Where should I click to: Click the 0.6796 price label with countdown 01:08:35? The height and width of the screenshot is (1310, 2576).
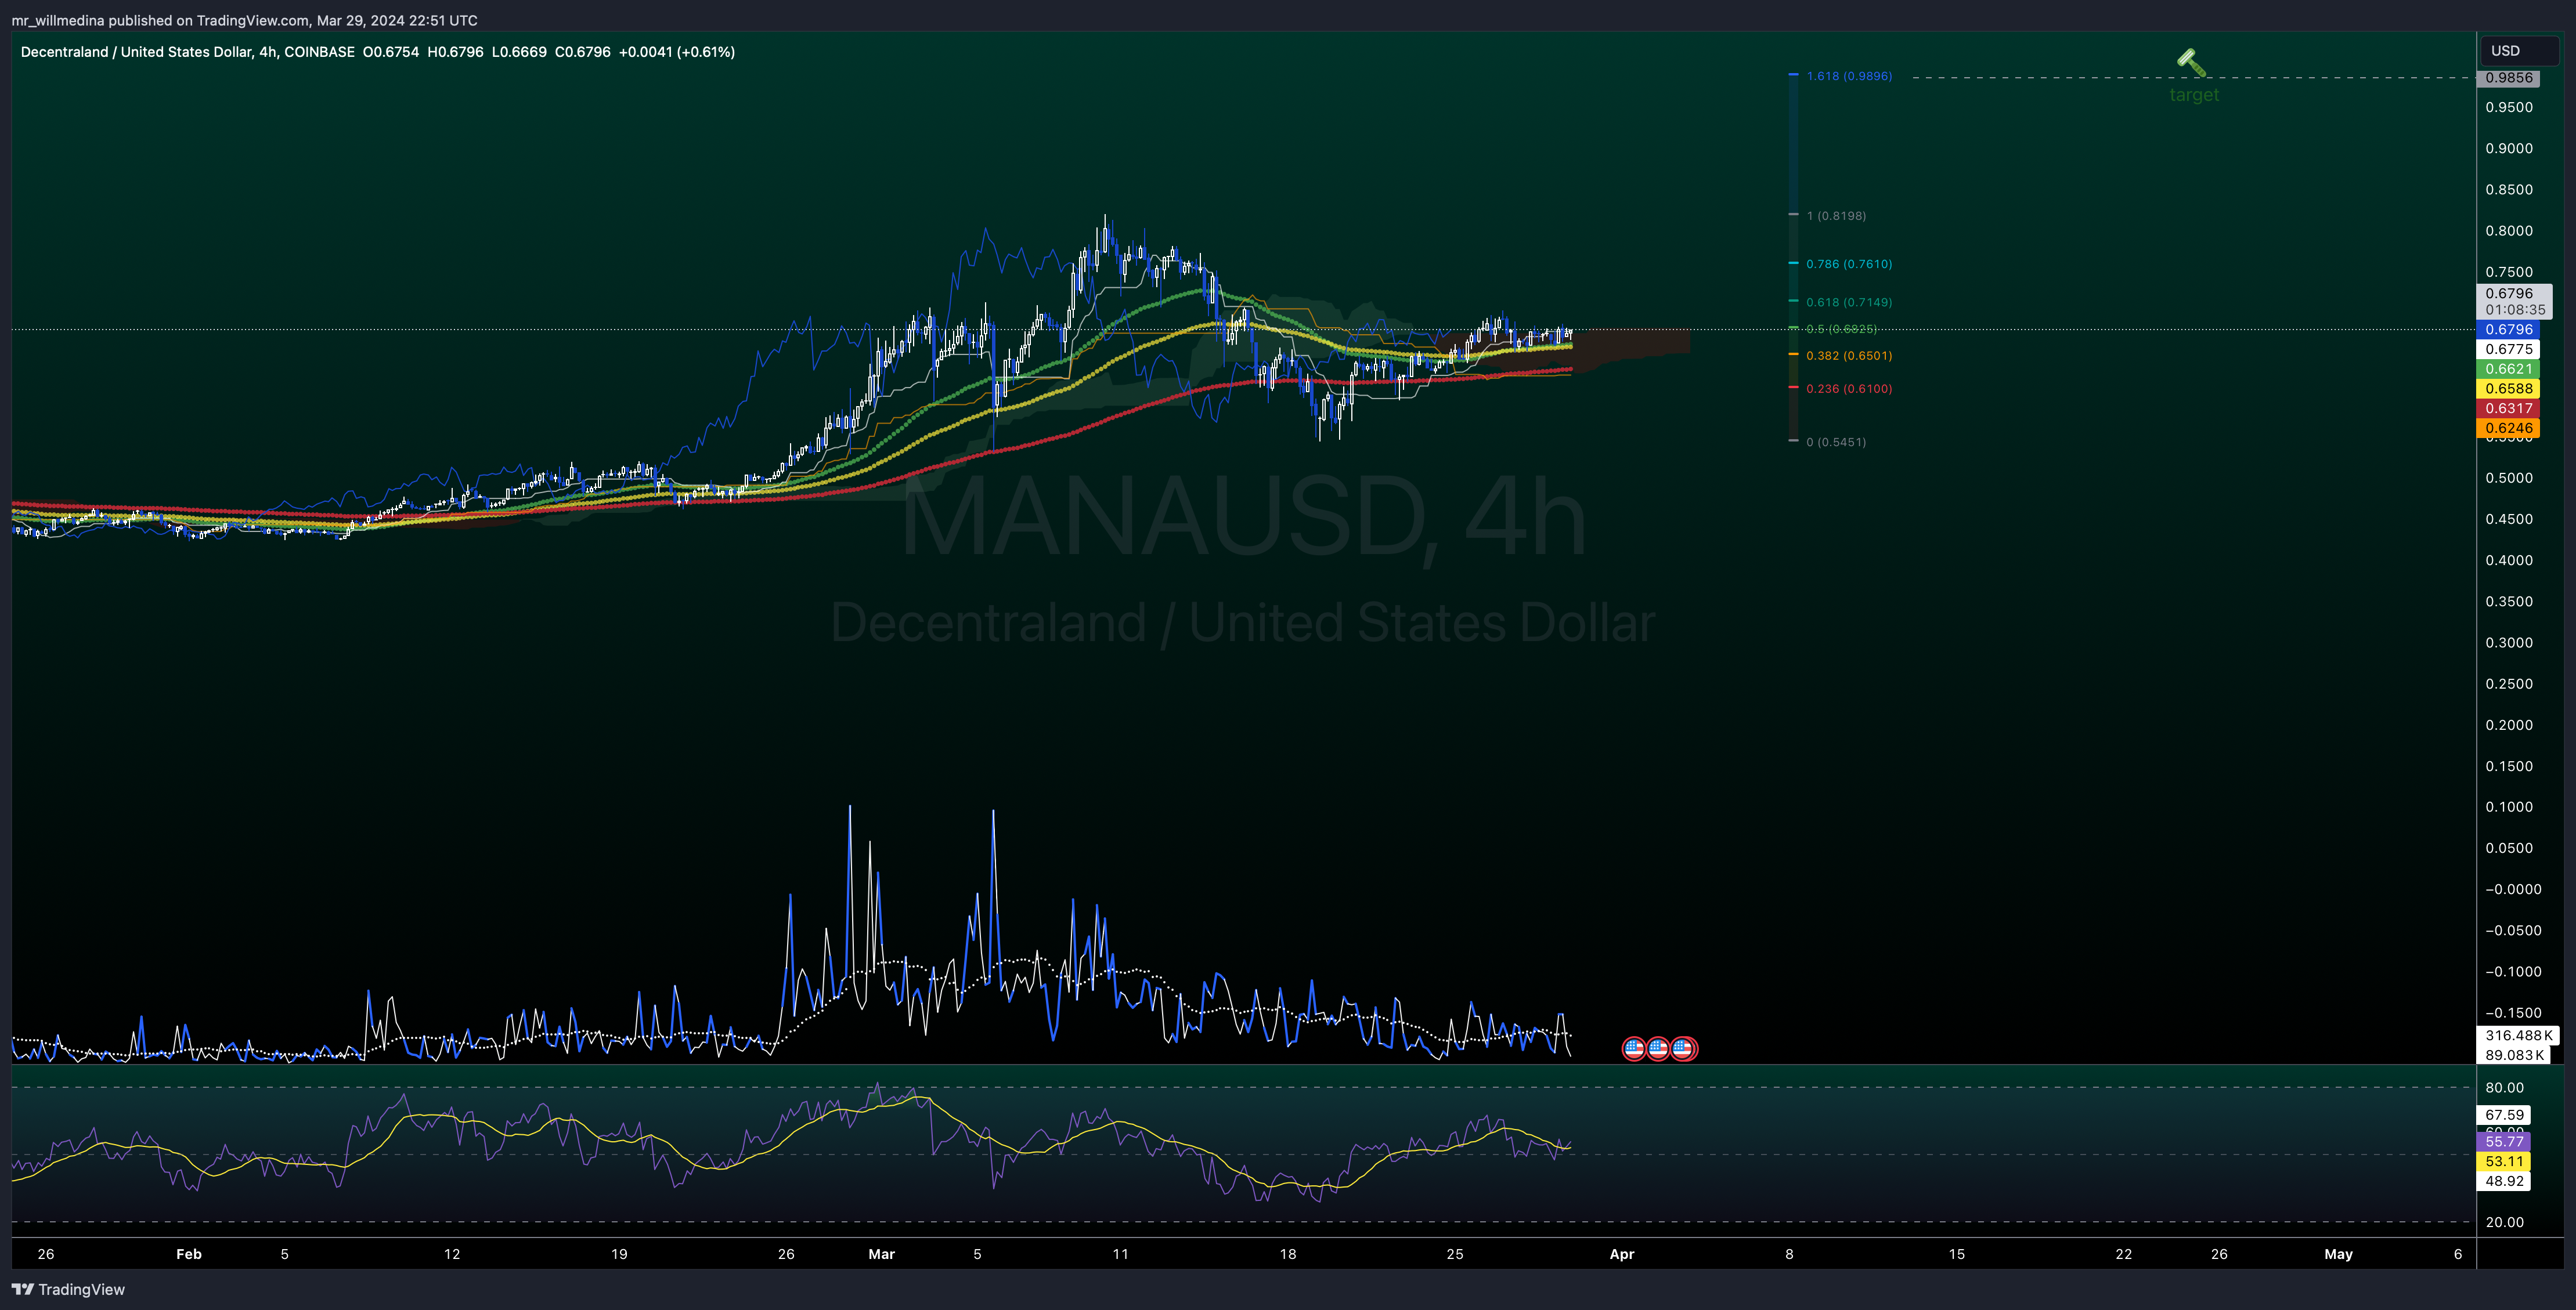point(2514,302)
